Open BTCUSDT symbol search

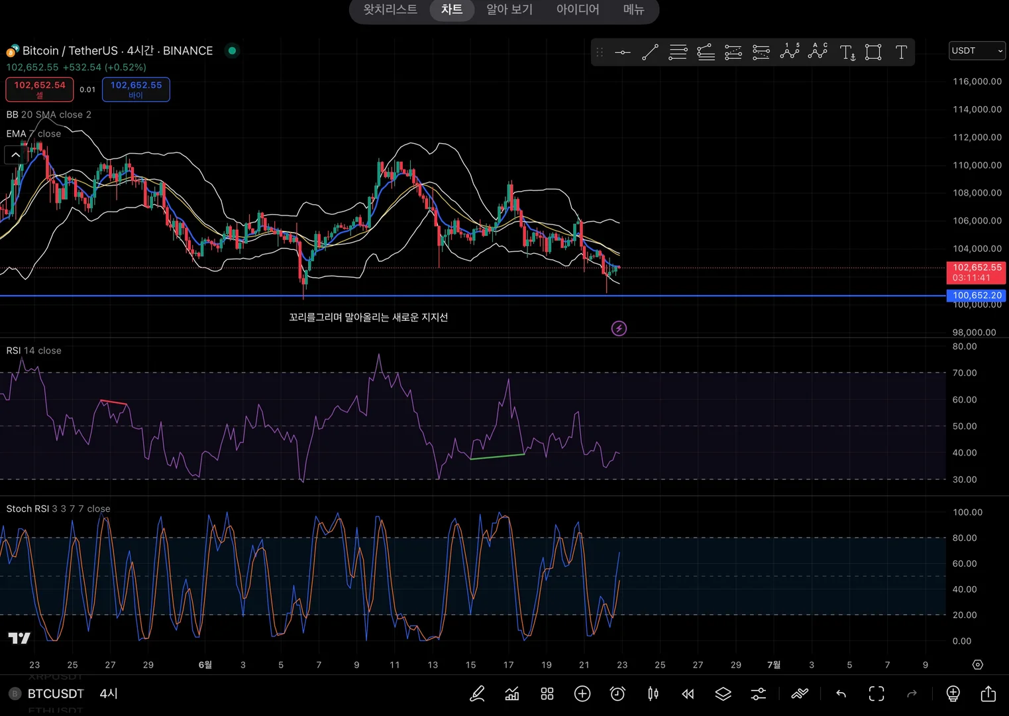click(x=55, y=693)
